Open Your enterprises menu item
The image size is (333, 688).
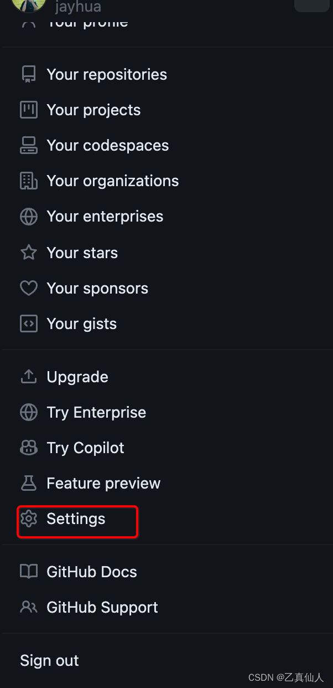(x=105, y=217)
